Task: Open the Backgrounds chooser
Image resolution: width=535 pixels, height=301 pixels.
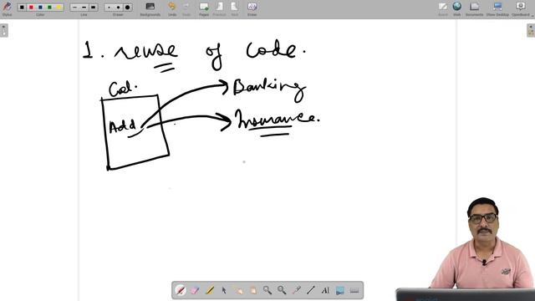Action: point(150,9)
